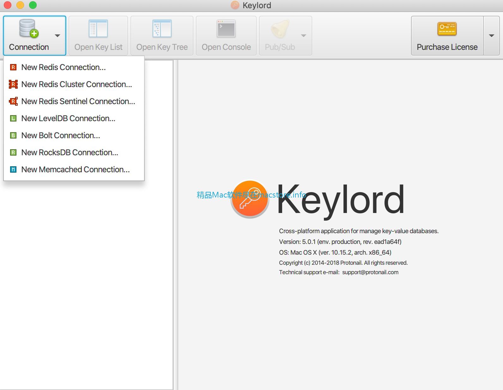503x390 pixels.
Task: Choose New Memcached Connection
Action: pyautogui.click(x=74, y=169)
